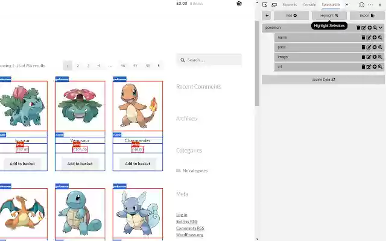Delete the url selector with its trash icon
The width and height of the screenshot is (386, 241).
coord(363,67)
